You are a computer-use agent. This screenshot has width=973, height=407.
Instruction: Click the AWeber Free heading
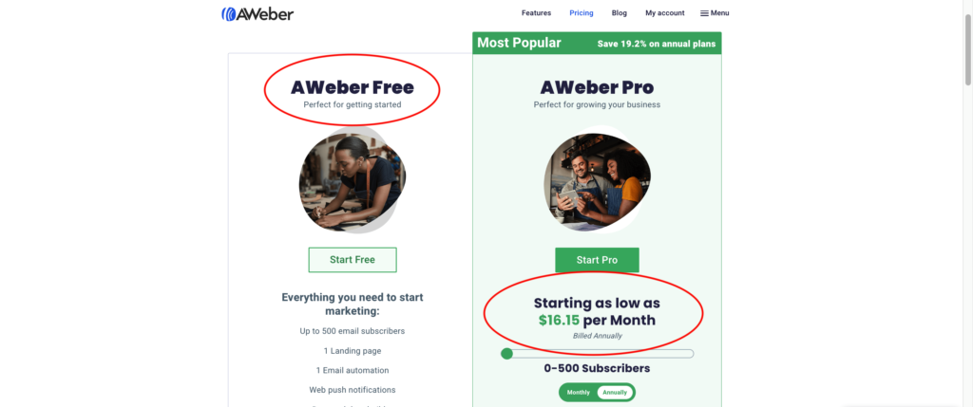353,87
